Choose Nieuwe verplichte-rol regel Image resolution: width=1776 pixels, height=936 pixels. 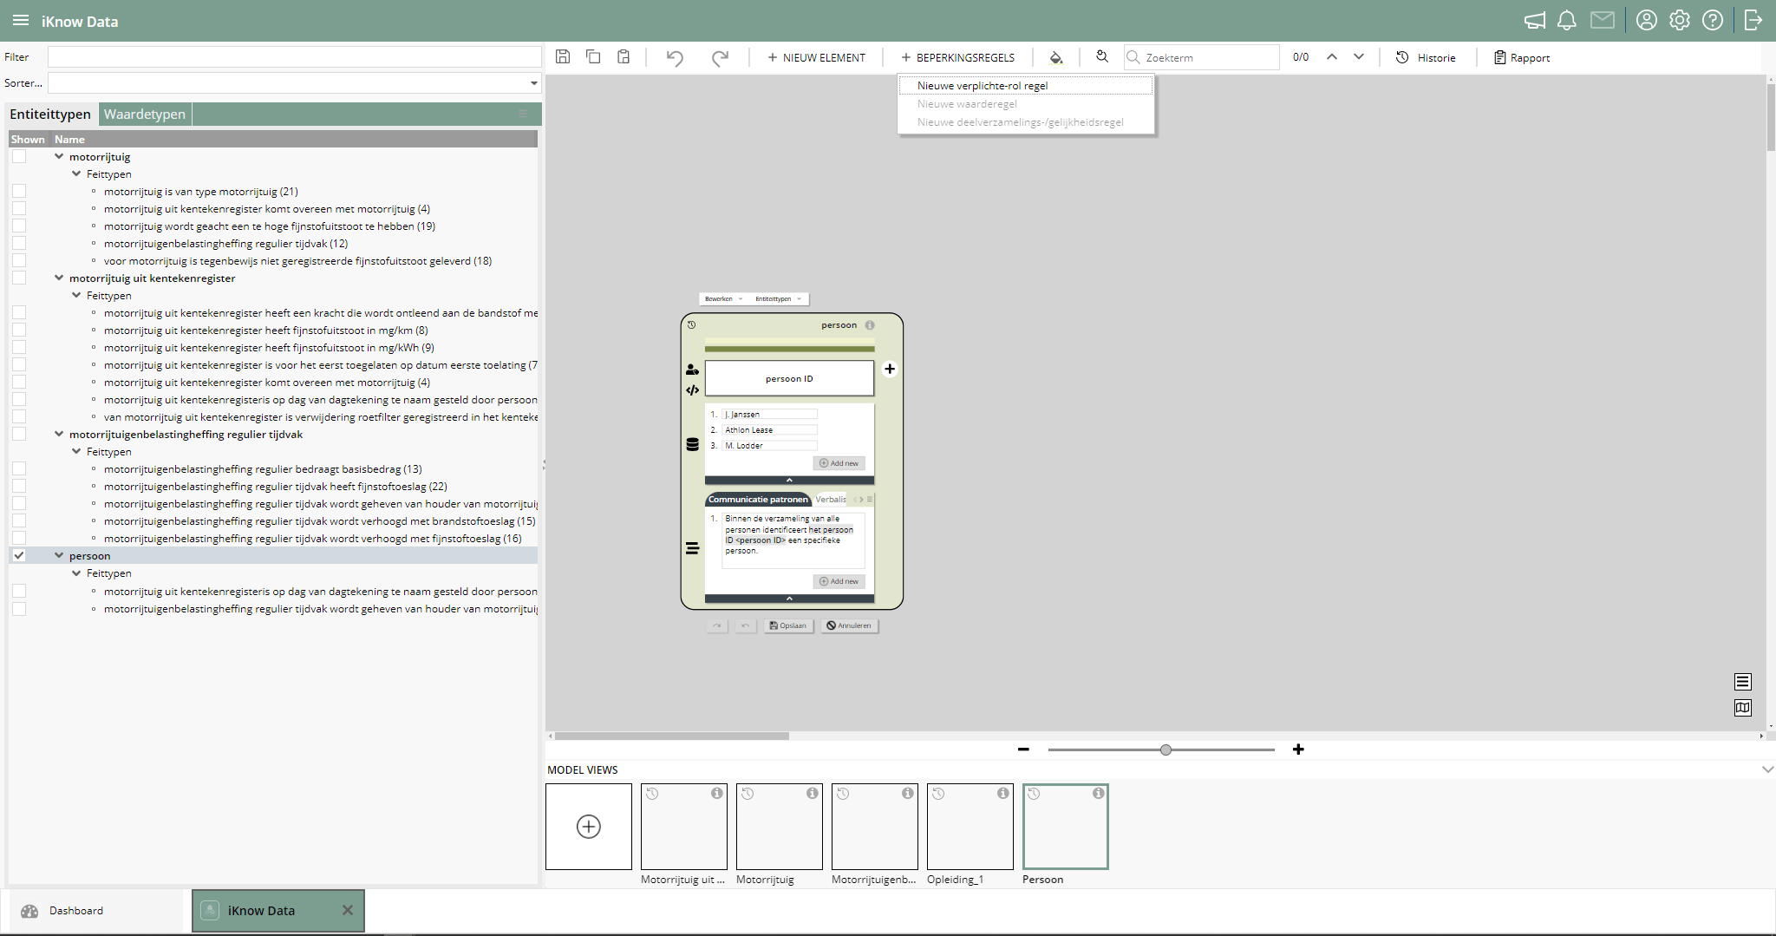click(1026, 85)
